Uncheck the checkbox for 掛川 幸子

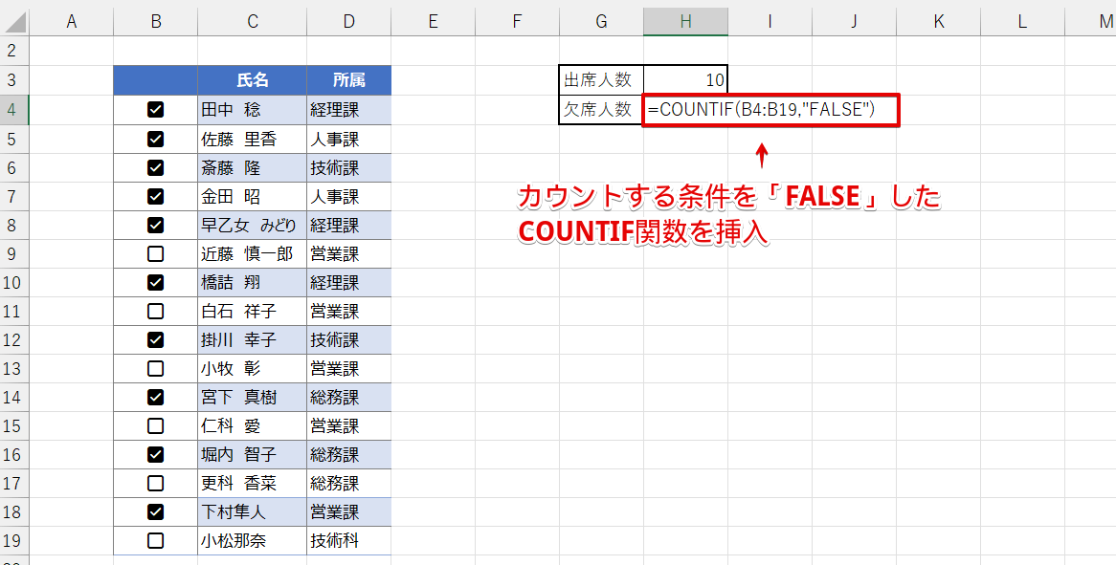155,339
